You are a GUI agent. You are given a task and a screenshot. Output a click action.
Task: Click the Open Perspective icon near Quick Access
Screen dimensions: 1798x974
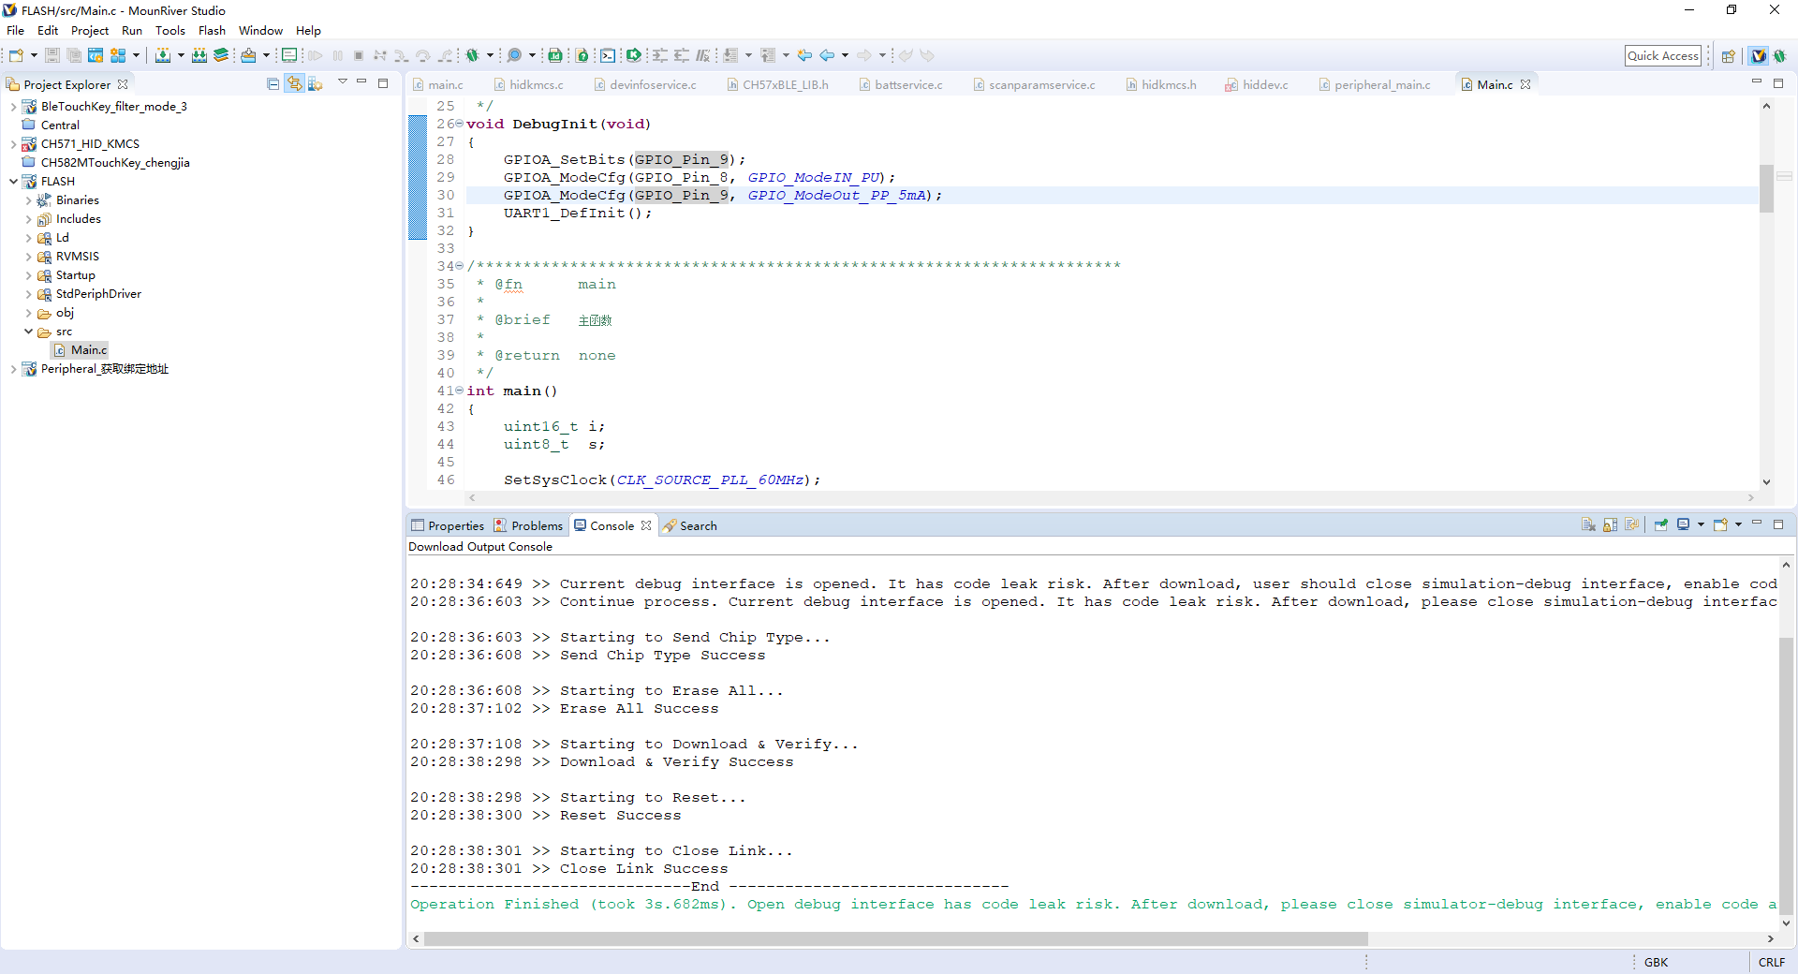coord(1729,56)
